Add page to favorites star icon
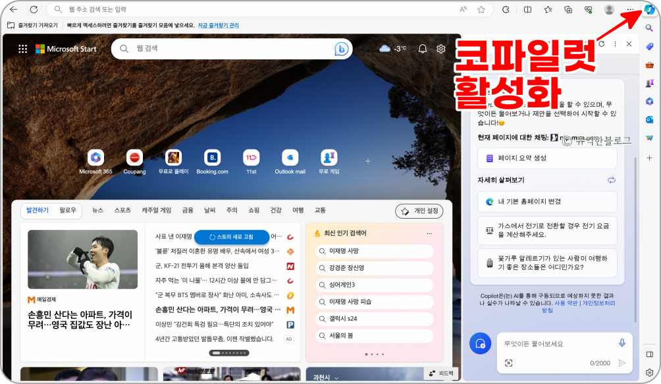Viewport: 661px width, 384px height. [x=481, y=9]
